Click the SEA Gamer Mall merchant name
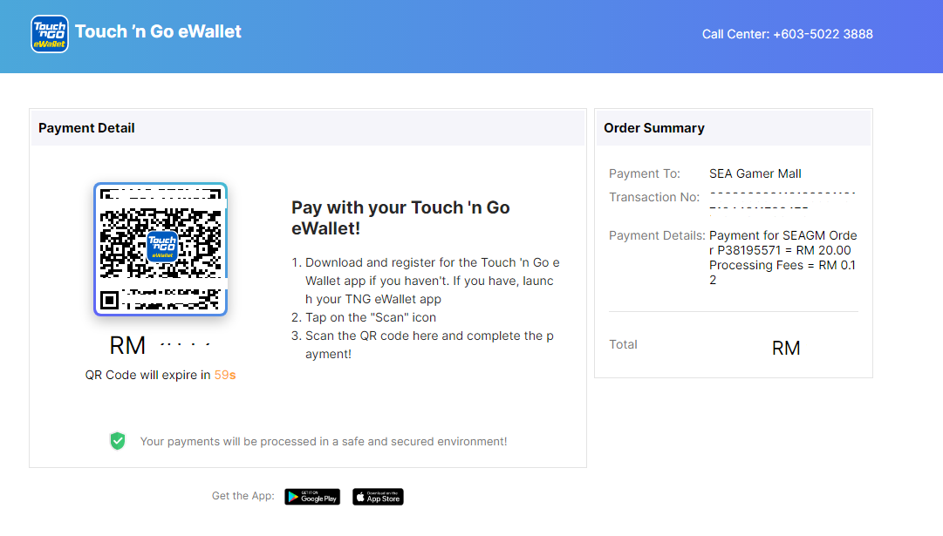943x536 pixels. tap(755, 173)
